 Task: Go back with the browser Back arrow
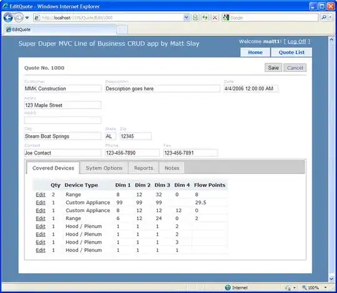pos(8,17)
